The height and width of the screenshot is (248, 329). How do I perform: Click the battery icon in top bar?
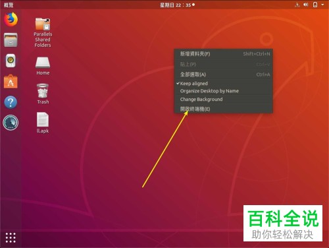tap(315, 5)
